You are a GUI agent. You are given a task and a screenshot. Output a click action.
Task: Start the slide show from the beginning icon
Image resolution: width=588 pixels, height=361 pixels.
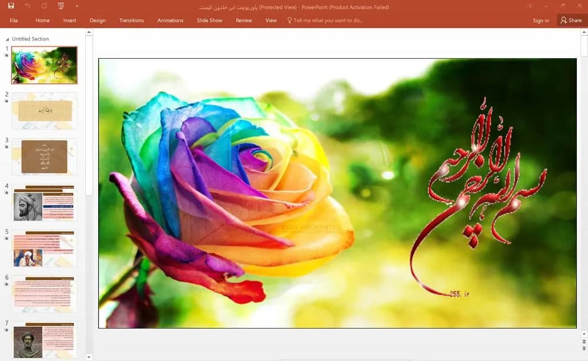point(61,6)
